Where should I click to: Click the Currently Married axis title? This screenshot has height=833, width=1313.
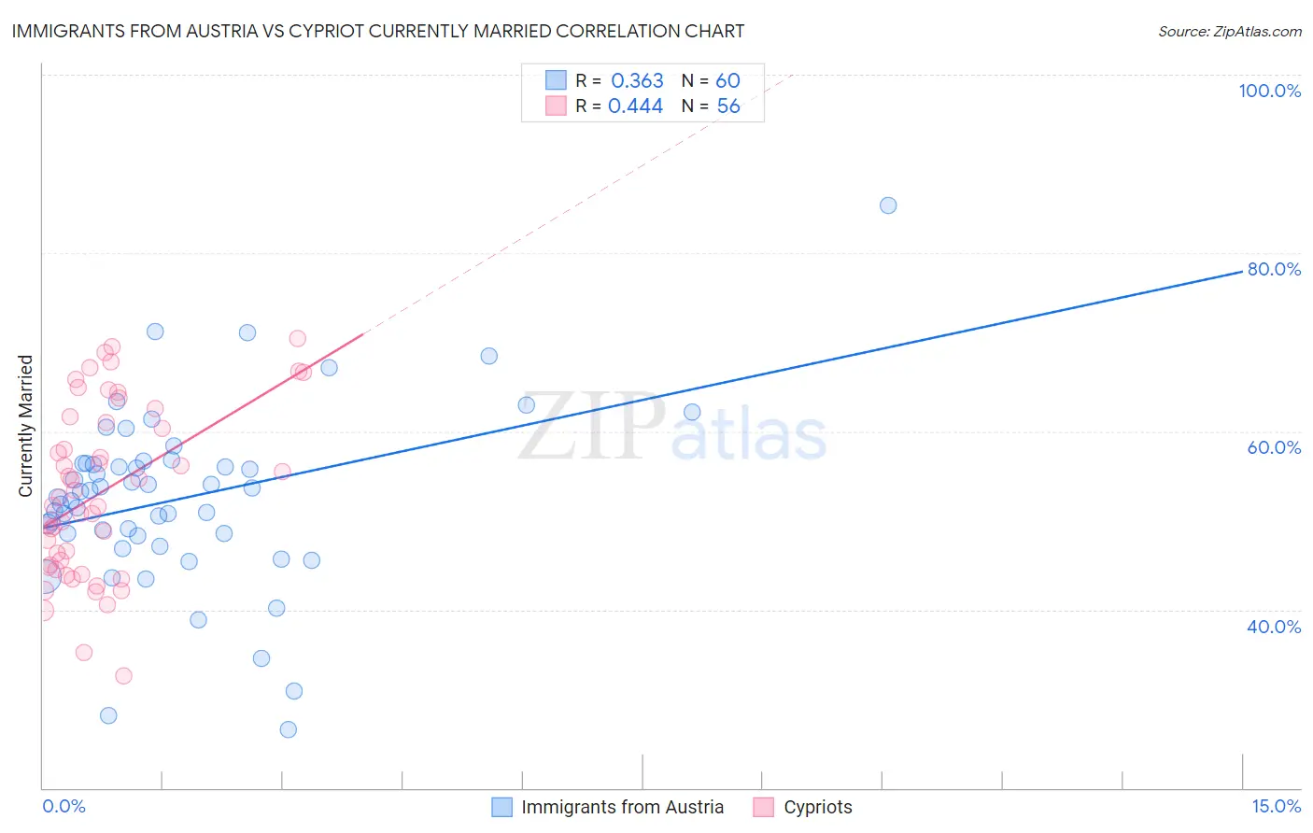[25, 426]
